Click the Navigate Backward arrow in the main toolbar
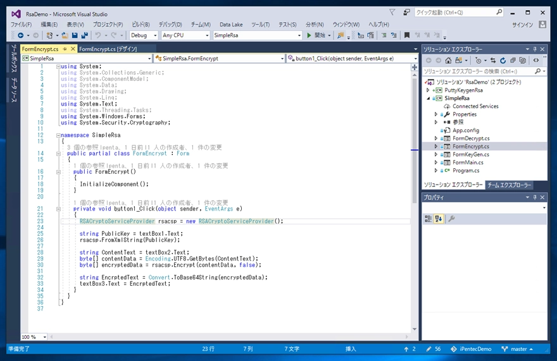This screenshot has width=557, height=361. (x=21, y=35)
